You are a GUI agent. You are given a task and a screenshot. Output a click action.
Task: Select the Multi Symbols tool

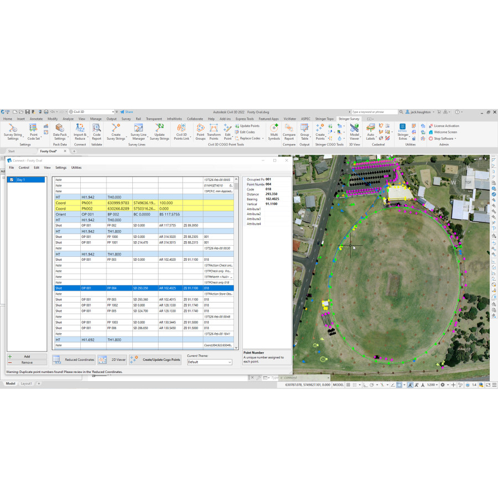[274, 132]
